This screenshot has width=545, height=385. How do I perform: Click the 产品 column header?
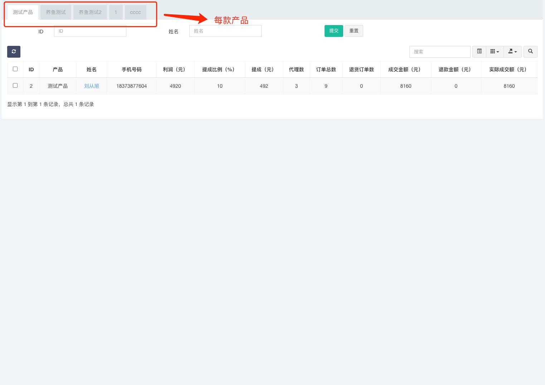[58, 69]
